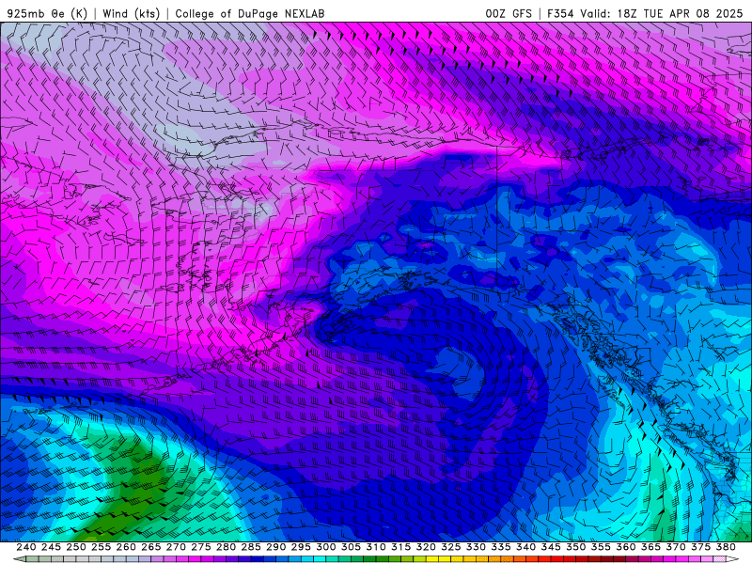Select the 295 color scale label

[x=300, y=547]
